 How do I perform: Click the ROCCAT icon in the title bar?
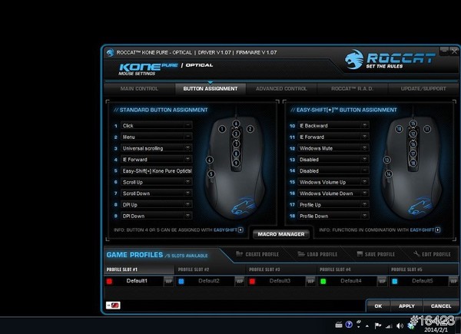pos(110,52)
